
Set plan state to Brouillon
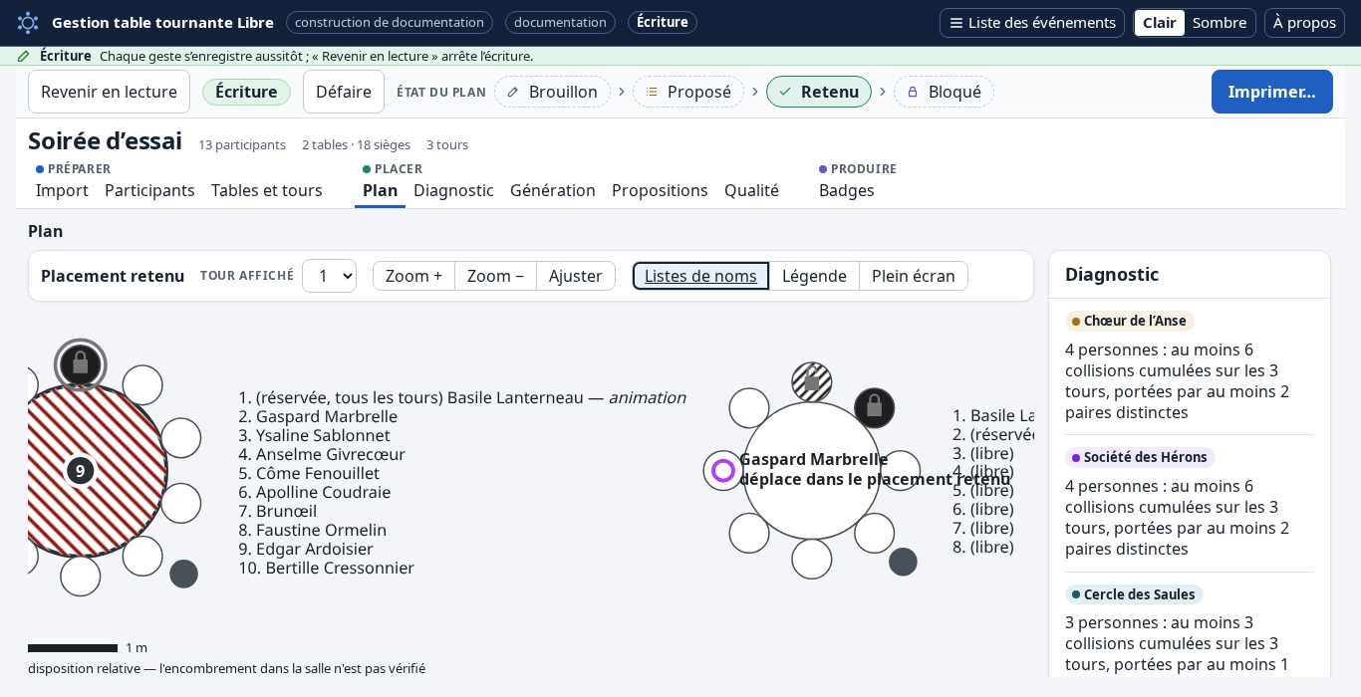point(552,92)
